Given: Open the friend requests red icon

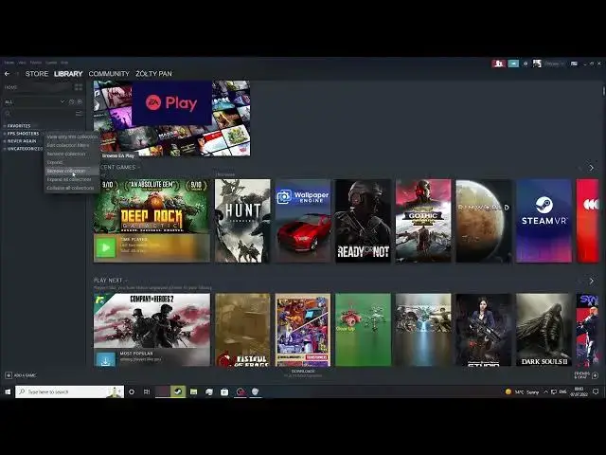Looking at the screenshot, I should (499, 64).
